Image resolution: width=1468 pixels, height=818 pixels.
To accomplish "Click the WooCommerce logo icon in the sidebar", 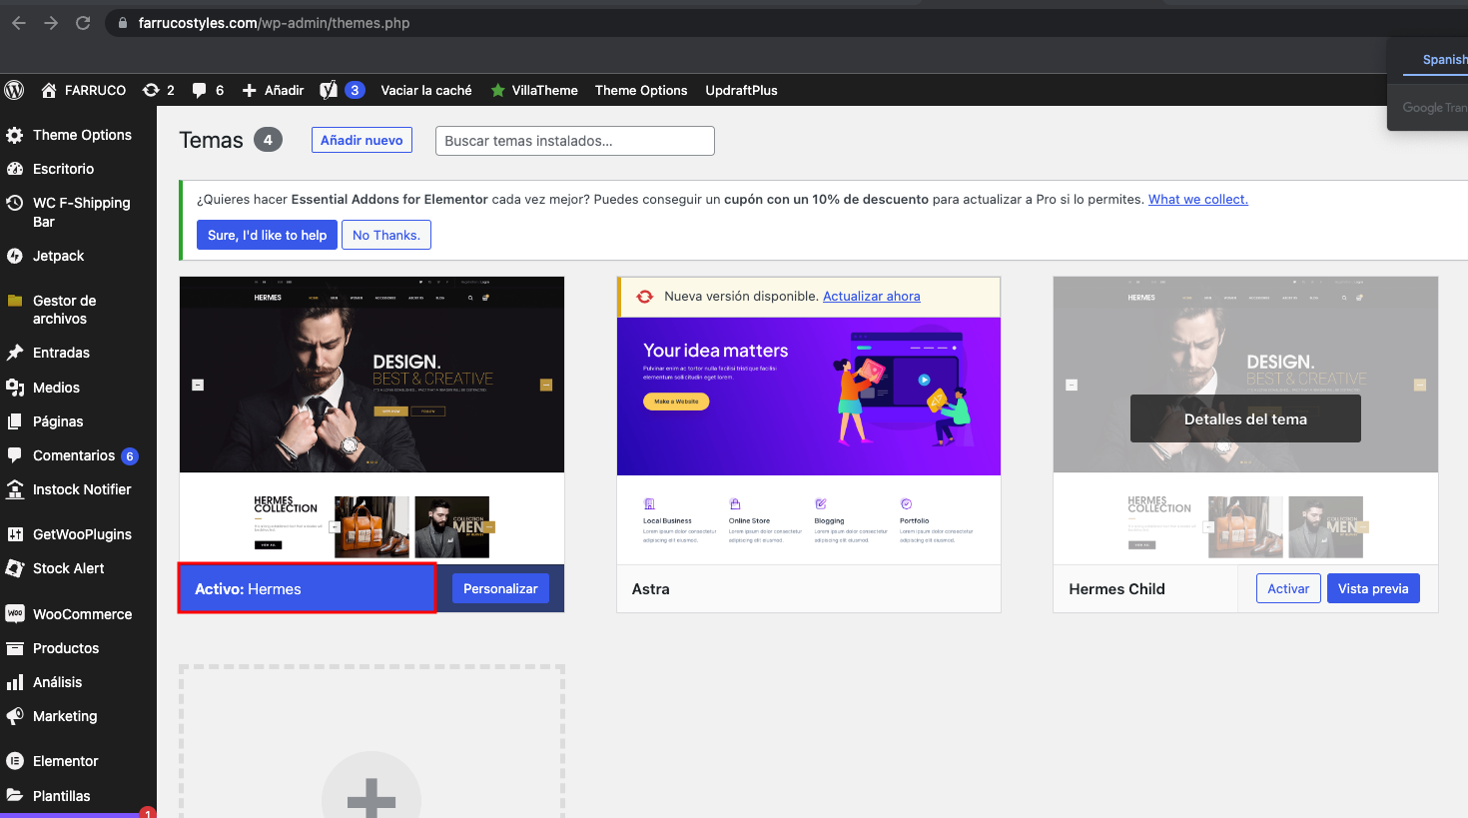I will pyautogui.click(x=15, y=614).
